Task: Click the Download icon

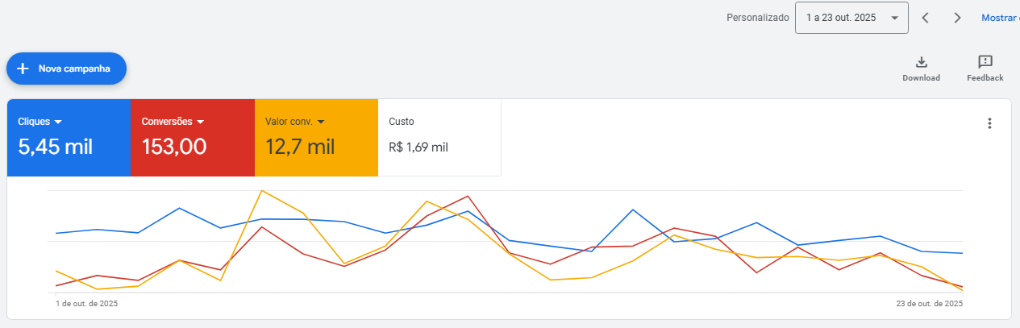Action: click(921, 62)
